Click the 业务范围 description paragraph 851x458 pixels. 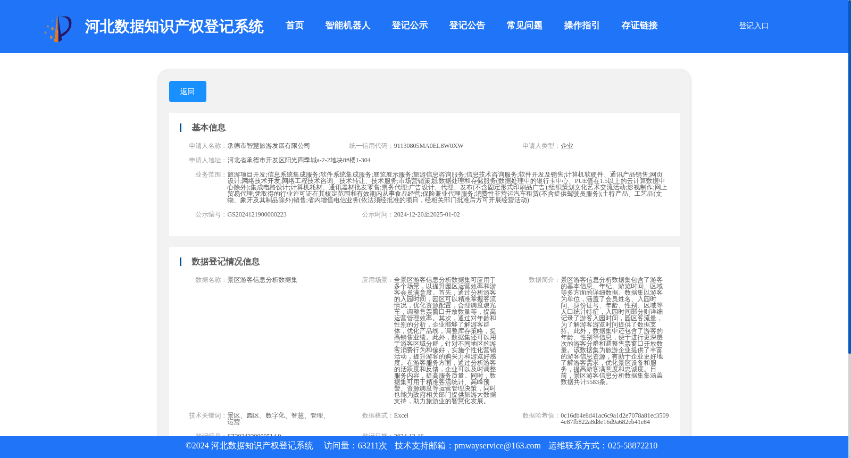pyautogui.click(x=447, y=187)
